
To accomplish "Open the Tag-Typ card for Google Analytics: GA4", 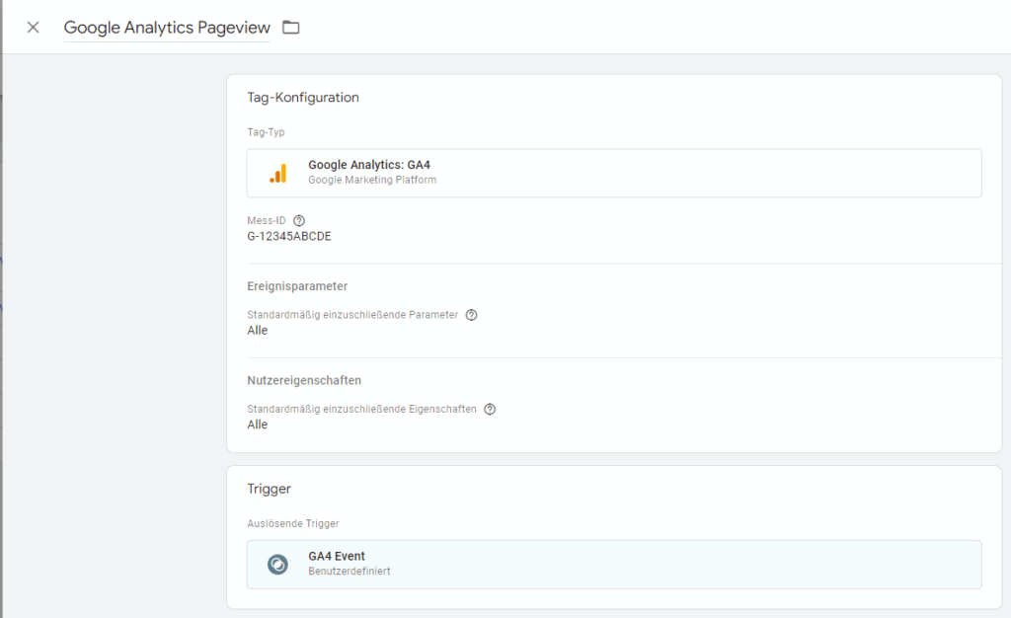I will coord(614,173).
